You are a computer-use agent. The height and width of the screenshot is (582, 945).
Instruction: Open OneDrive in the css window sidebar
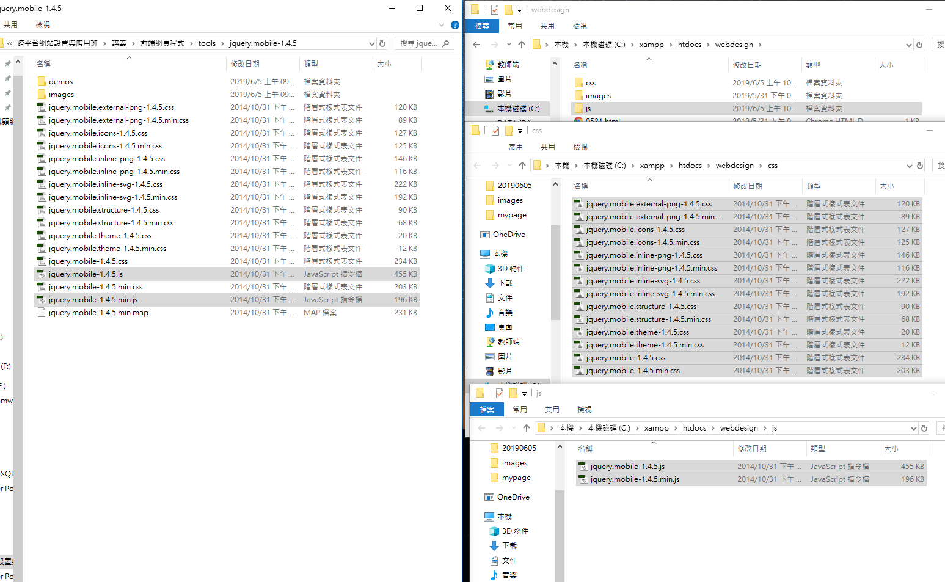point(508,235)
